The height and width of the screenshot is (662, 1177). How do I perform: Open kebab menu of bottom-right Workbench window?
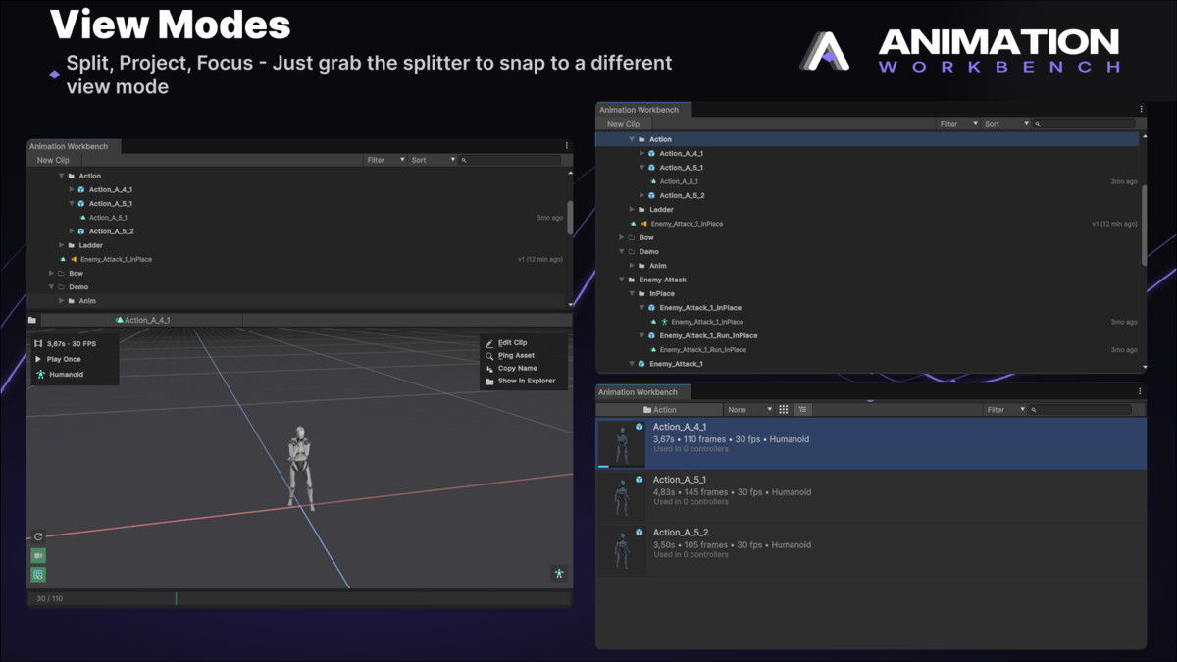point(1140,391)
